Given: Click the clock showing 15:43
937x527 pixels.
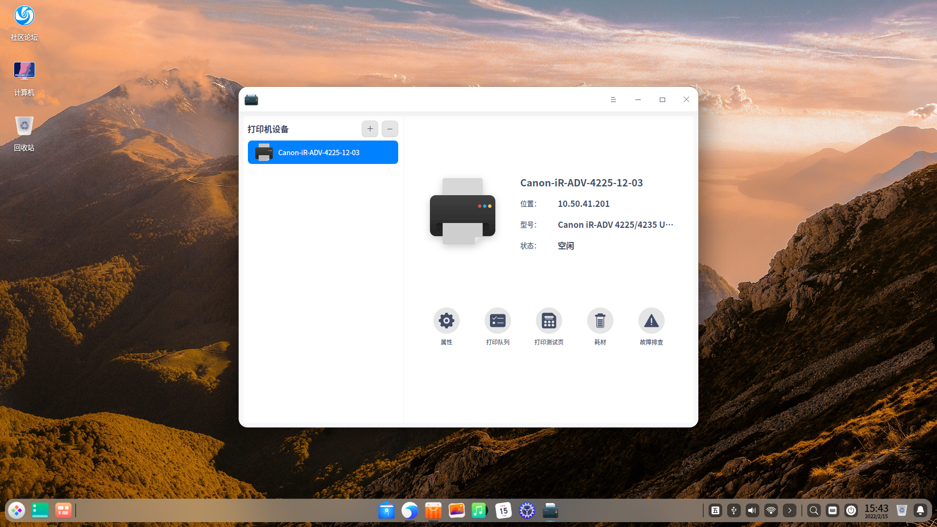Looking at the screenshot, I should (x=876, y=510).
